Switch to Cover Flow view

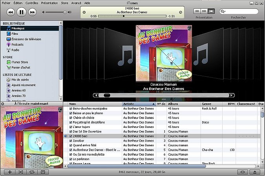click(x=211, y=11)
